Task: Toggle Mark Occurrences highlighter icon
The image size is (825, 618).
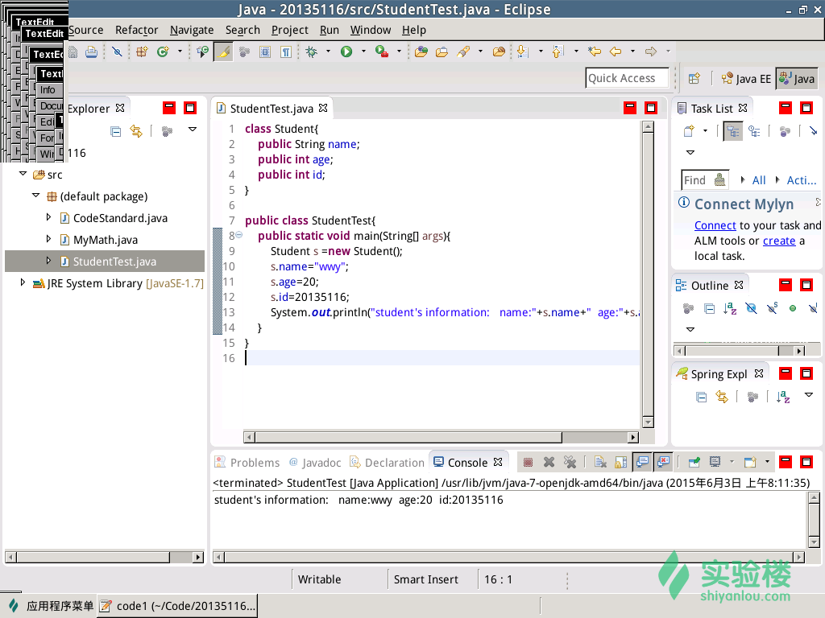Action: 224,51
